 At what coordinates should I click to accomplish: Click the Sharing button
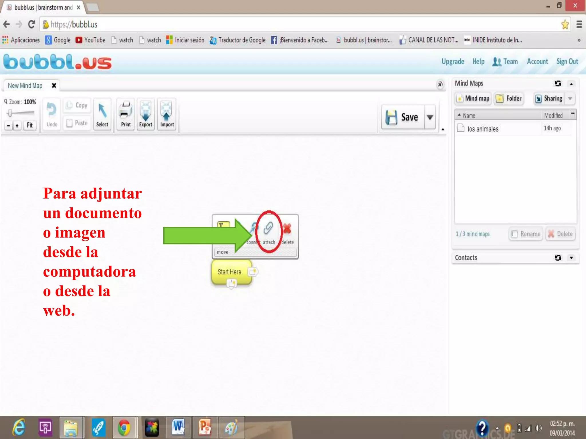[x=549, y=99]
